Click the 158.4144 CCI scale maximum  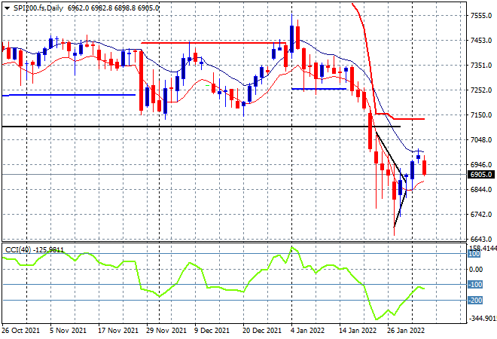click(483, 248)
